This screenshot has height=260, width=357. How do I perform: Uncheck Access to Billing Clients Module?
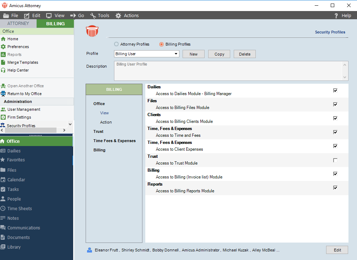point(335,118)
